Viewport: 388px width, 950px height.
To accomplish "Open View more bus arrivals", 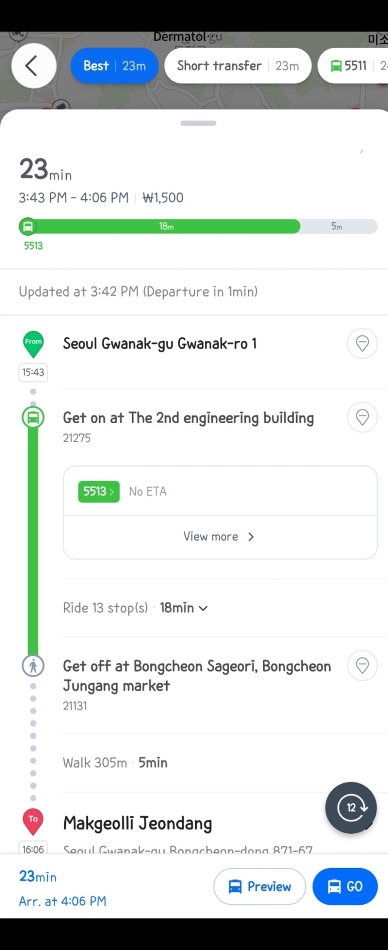I will click(x=220, y=537).
